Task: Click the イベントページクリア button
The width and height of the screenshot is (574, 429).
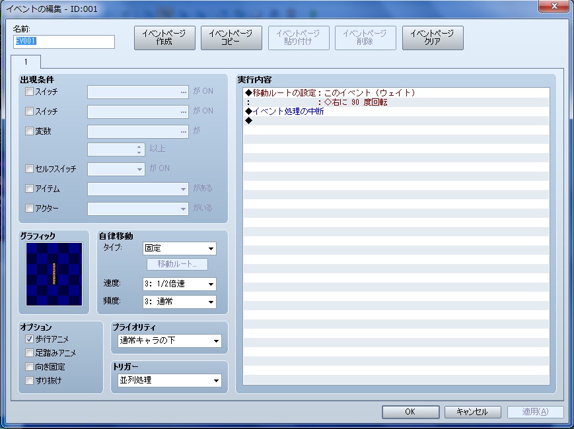Action: pyautogui.click(x=433, y=38)
